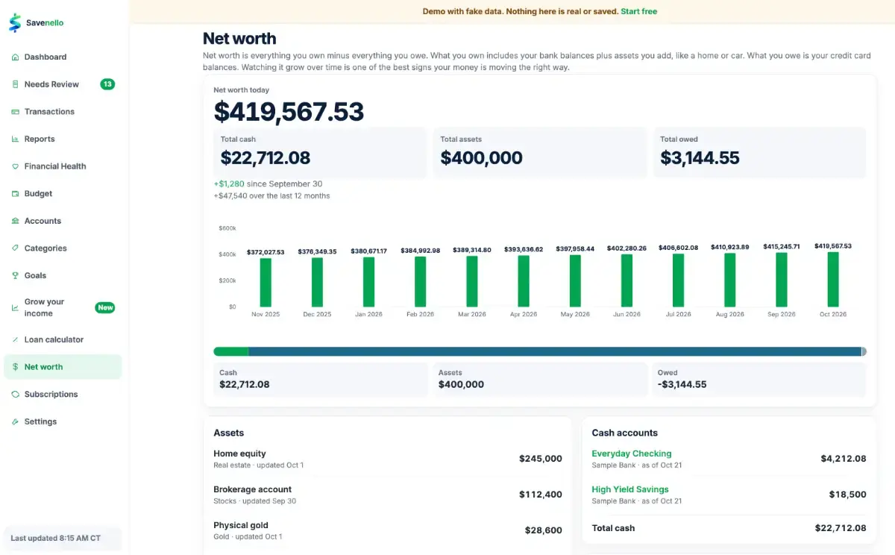This screenshot has height=555, width=895.
Task: Click the Physical gold asset row
Action: 388,530
